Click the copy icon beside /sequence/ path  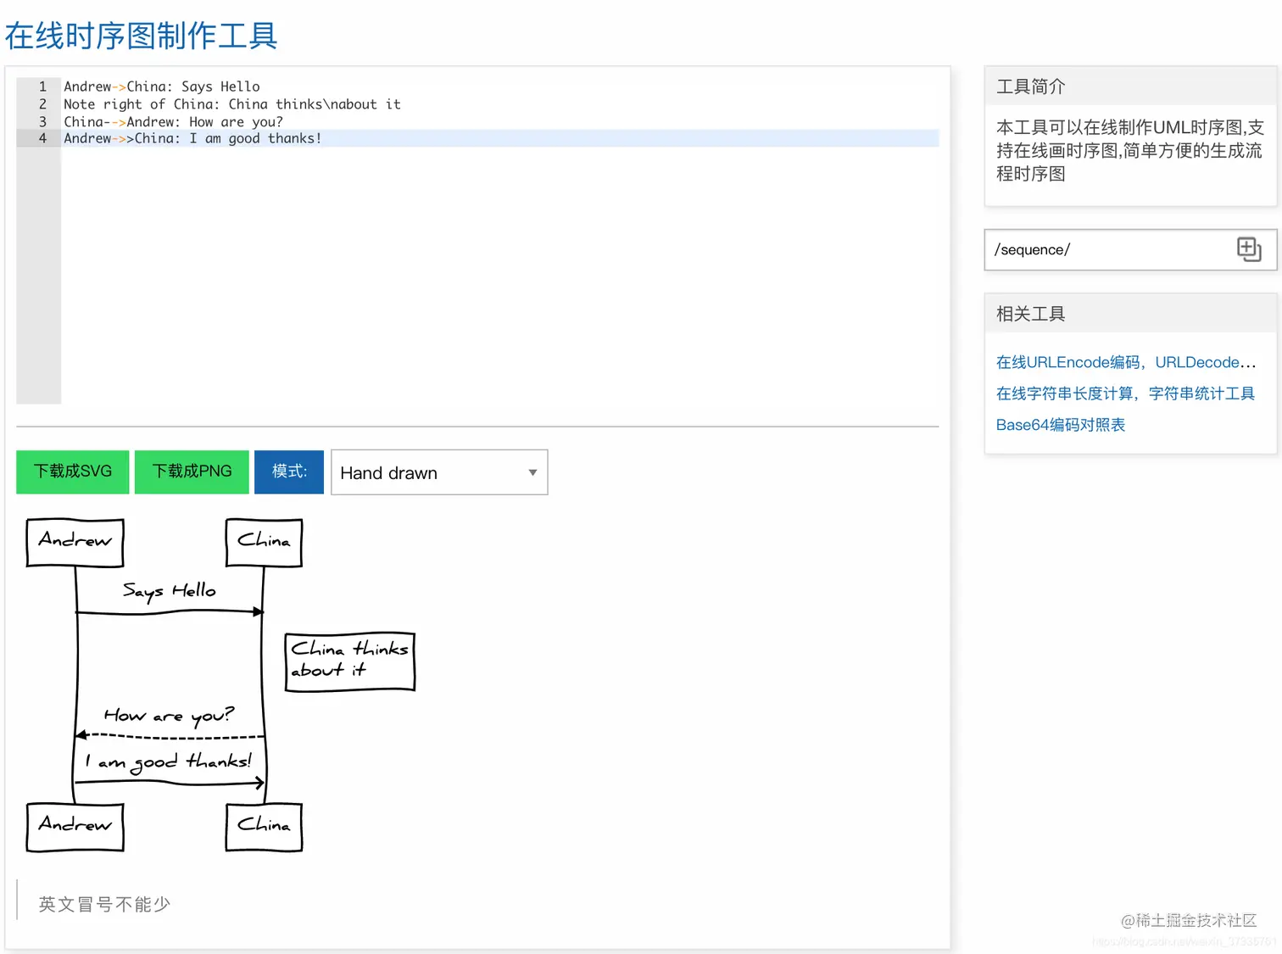tap(1248, 248)
